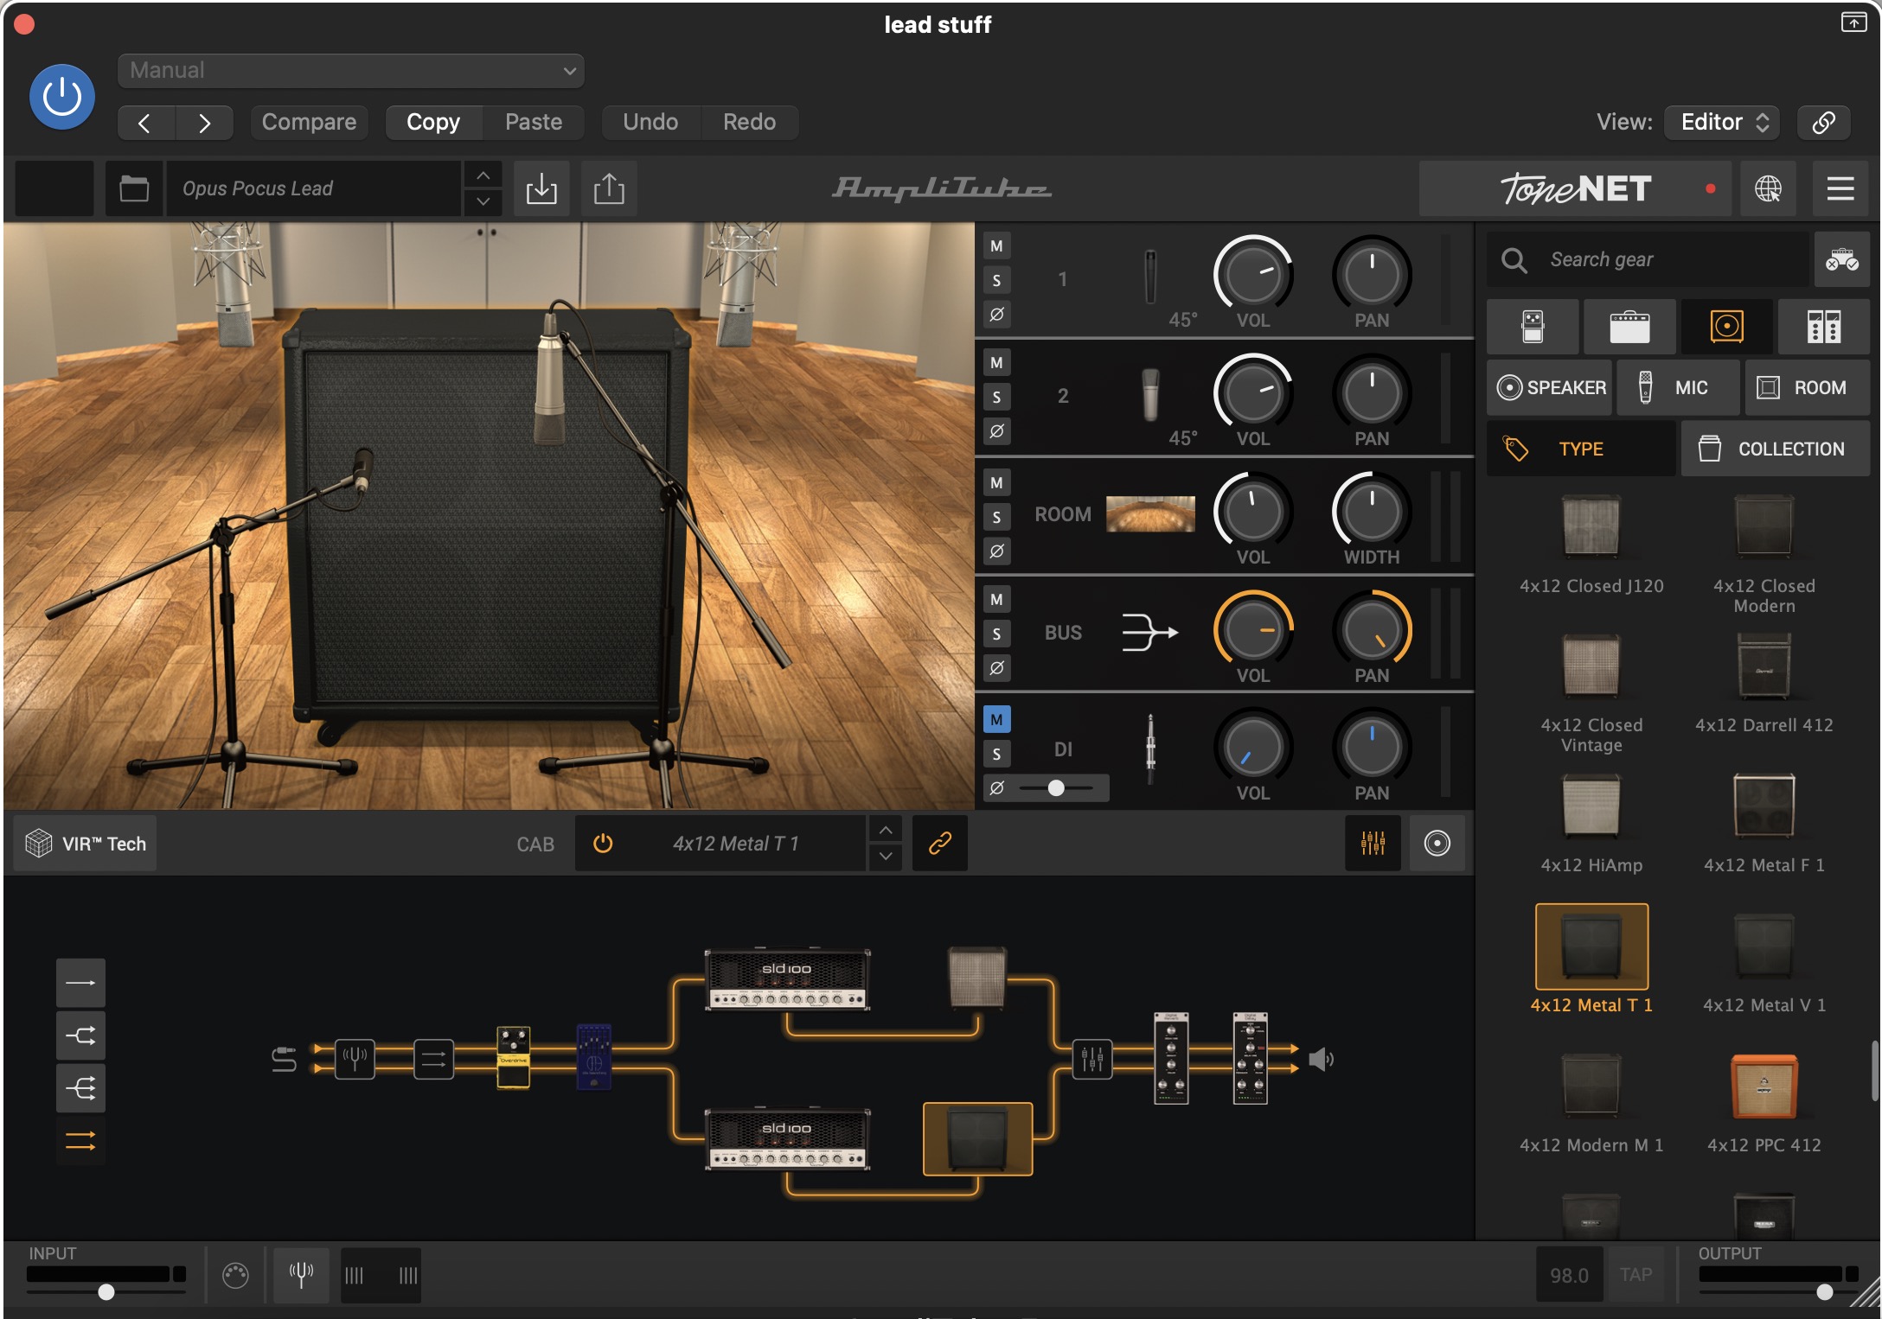Open the hamburger main menu
Screen dimensions: 1882x1319
(1840, 188)
